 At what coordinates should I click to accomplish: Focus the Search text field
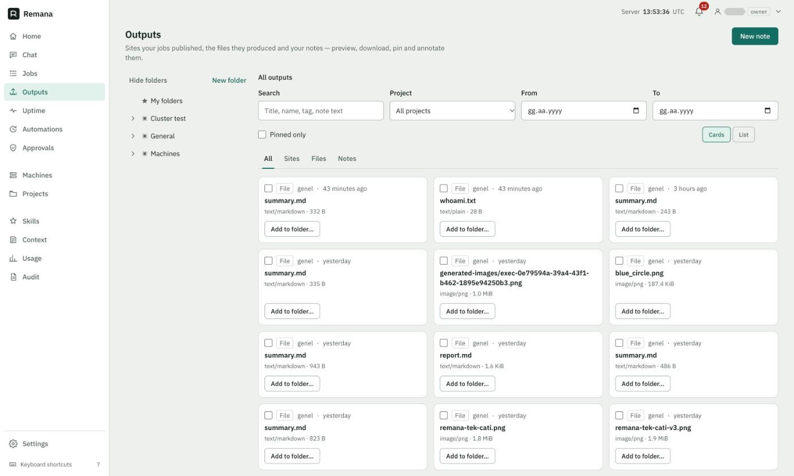pos(321,110)
